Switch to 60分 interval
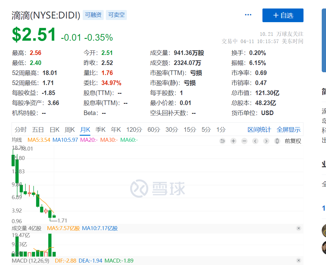This screenshot has width=326, height=265. (154, 130)
